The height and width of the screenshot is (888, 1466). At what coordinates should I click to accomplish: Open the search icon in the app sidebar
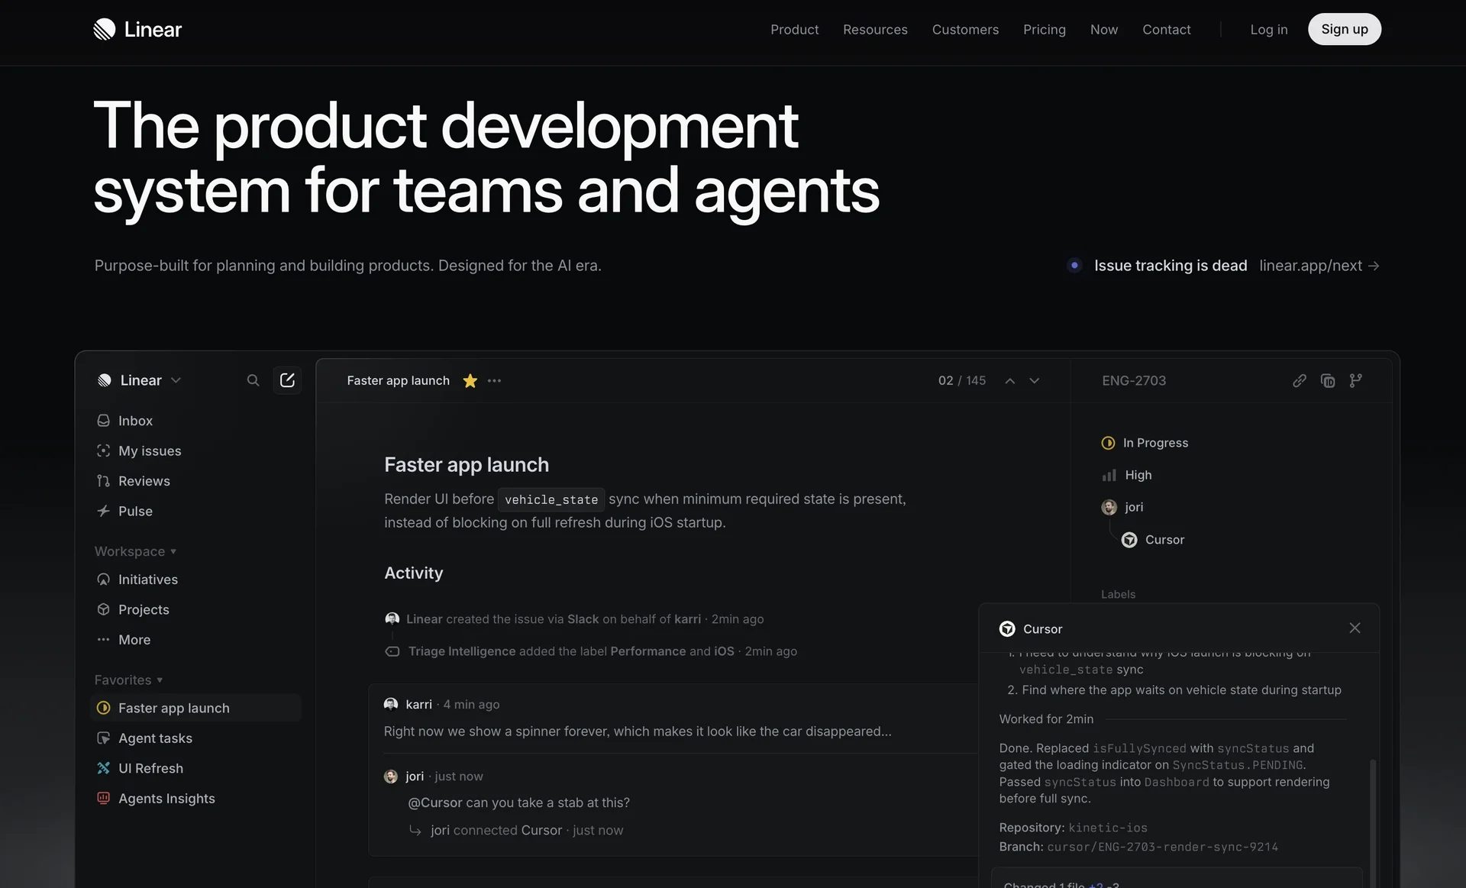tap(253, 380)
